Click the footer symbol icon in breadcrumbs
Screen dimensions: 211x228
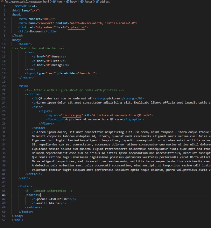pyautogui.click(x=82, y=2)
